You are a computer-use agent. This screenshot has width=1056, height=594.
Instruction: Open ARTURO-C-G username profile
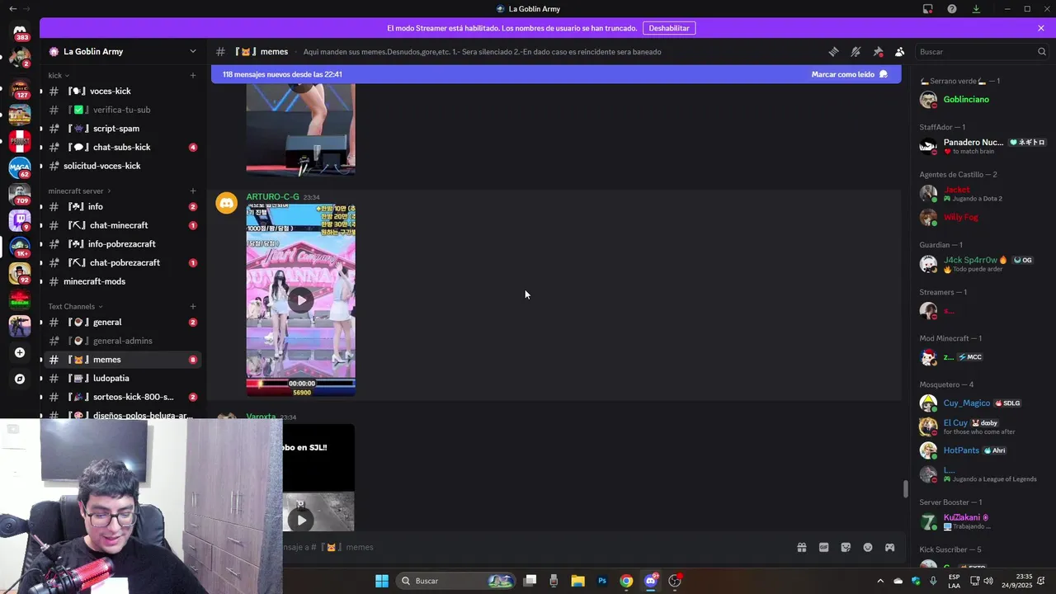coord(272,197)
